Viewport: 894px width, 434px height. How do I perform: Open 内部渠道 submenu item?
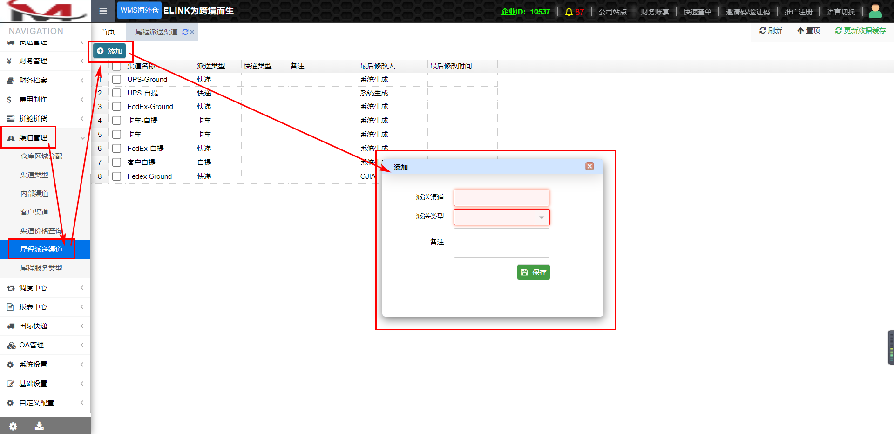pyautogui.click(x=34, y=194)
